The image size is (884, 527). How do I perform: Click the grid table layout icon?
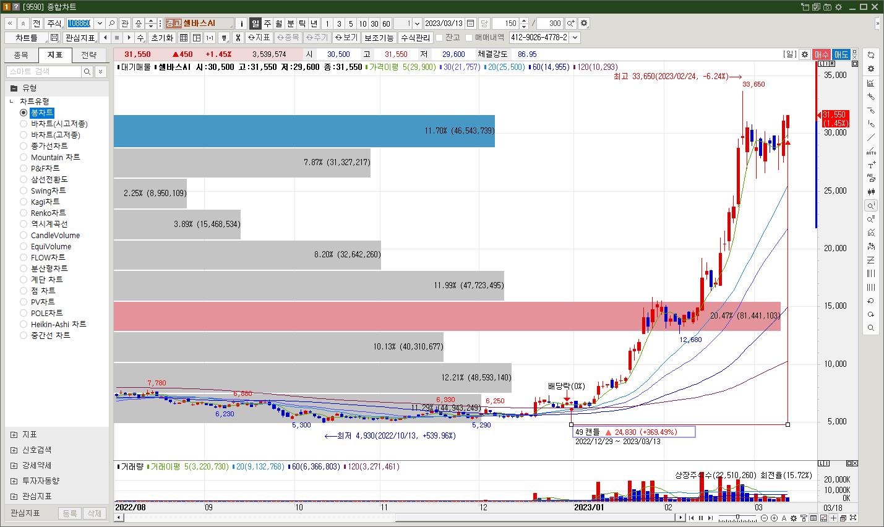[x=184, y=38]
